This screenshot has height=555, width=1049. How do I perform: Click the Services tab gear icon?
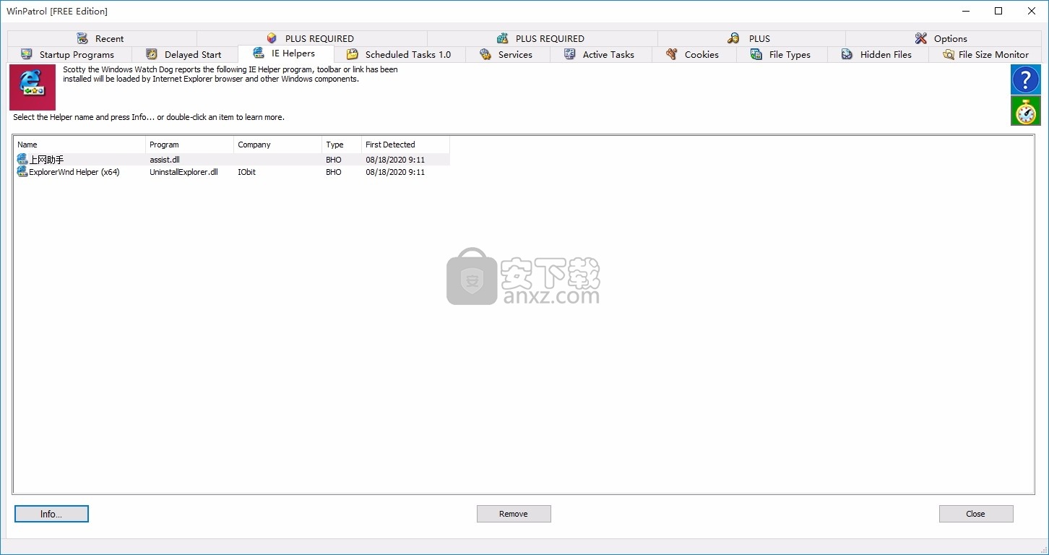coord(485,54)
